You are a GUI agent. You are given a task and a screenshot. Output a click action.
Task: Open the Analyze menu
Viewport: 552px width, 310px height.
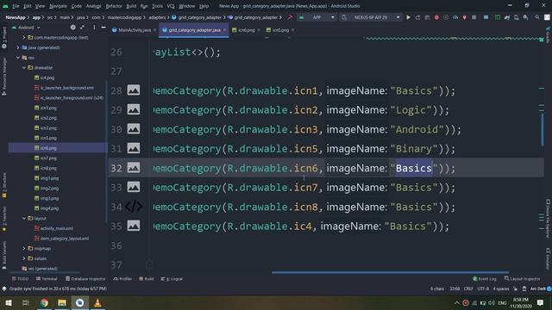(x=94, y=6)
